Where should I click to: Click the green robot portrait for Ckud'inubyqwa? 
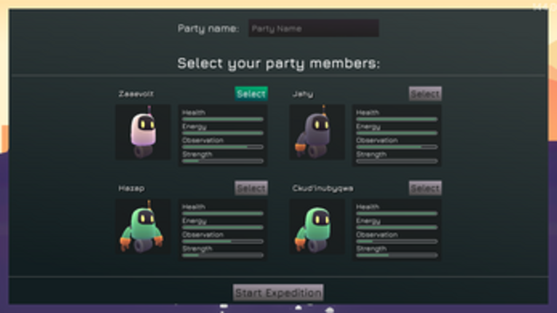[317, 227]
